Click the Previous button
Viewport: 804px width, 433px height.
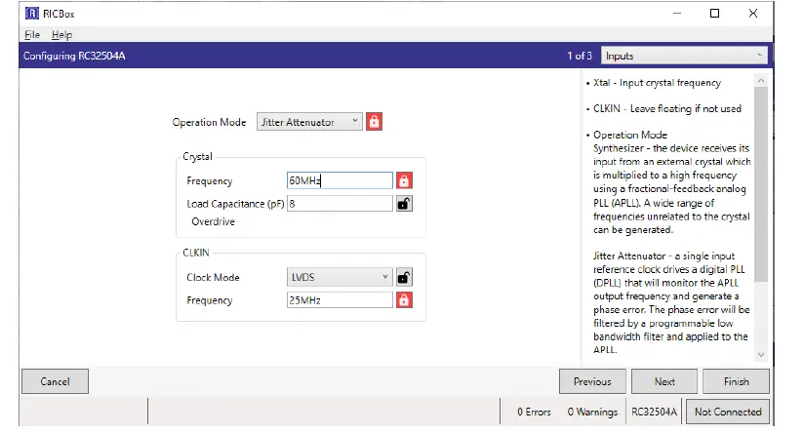click(592, 381)
